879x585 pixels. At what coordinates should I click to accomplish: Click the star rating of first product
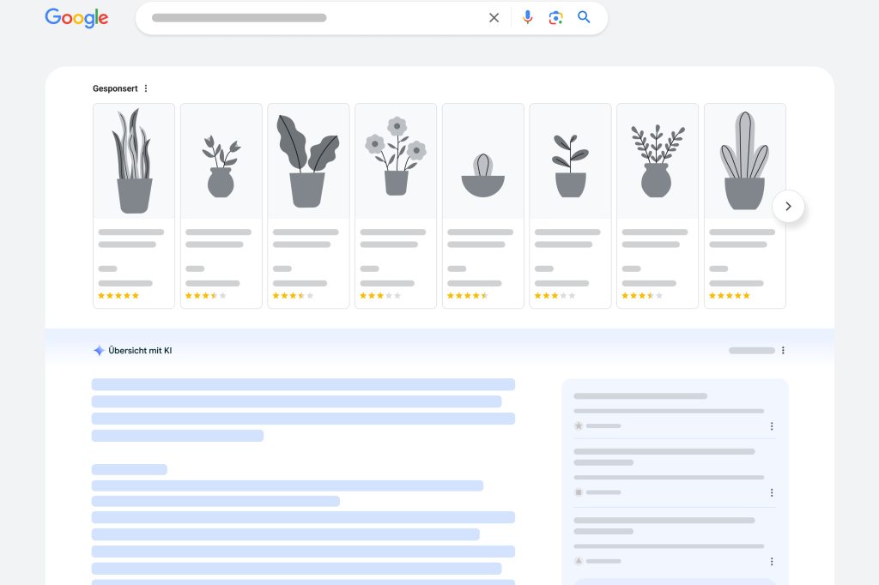coord(118,296)
